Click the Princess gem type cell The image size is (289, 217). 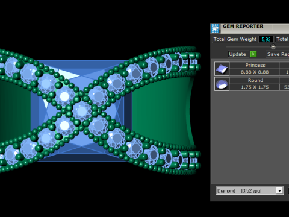coord(254,65)
